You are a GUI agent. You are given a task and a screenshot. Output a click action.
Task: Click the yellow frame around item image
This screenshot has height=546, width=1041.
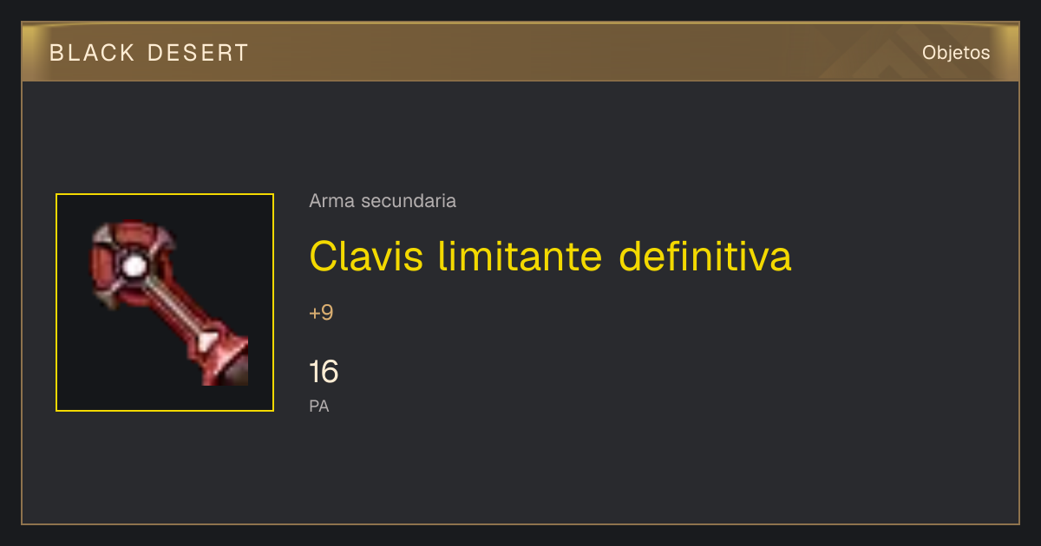[165, 302]
